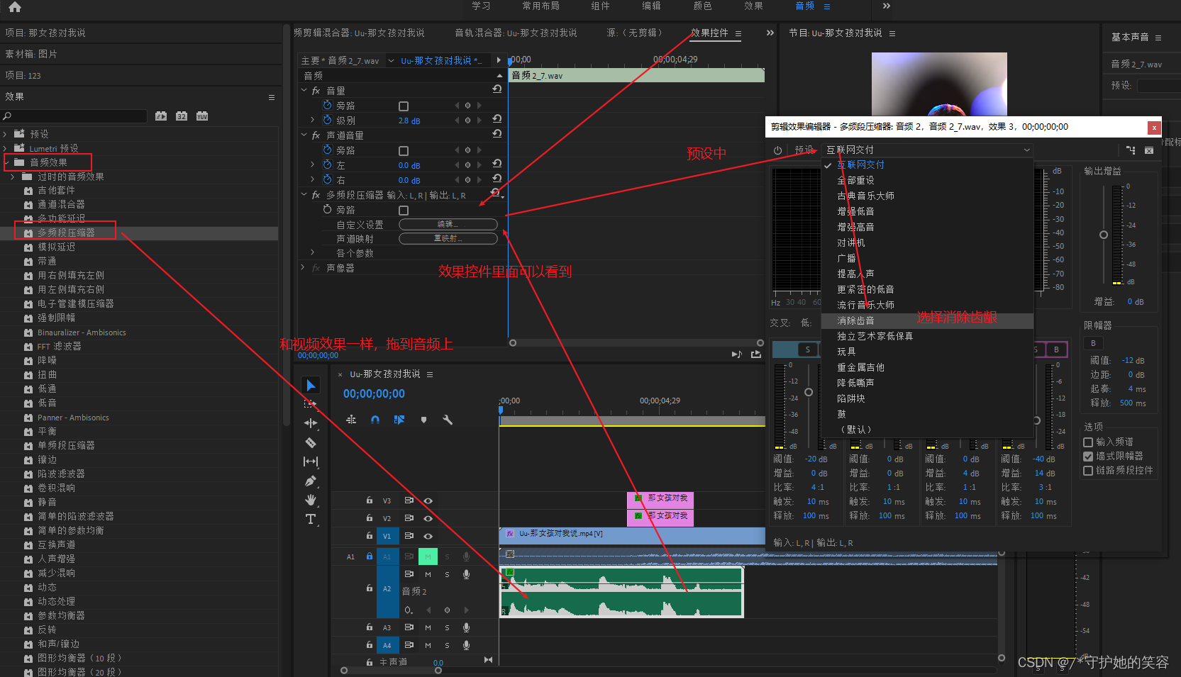Click 编辑... custom setup button
Viewport: 1181px width, 677px height.
pos(448,224)
